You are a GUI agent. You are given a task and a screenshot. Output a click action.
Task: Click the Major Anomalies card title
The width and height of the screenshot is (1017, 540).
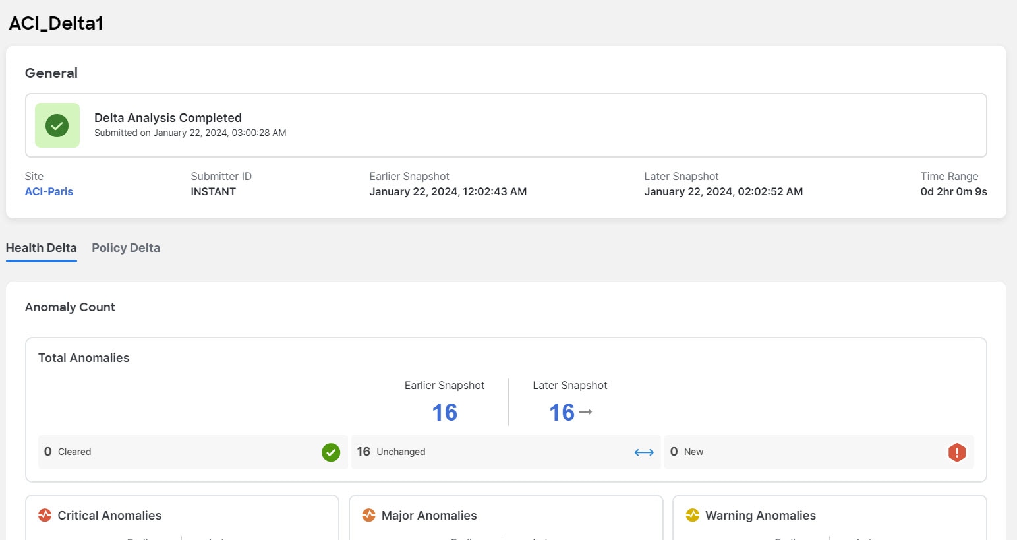[429, 516]
